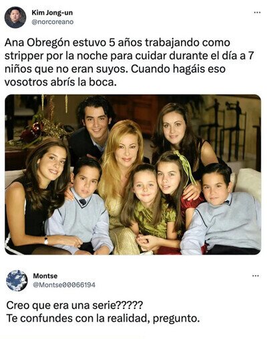The width and height of the screenshot is (267, 339).
Task: Click the phrase "vosotros abrís la boca."
Action: (x=61, y=82)
